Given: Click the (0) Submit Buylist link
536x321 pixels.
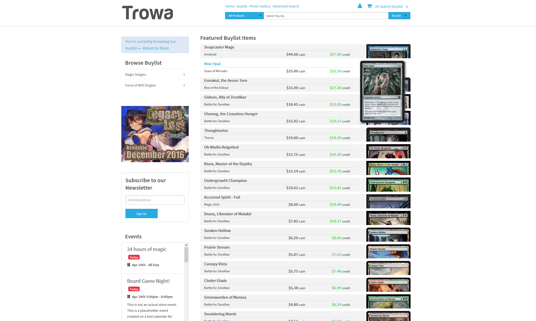Looking at the screenshot, I should coord(389,7).
